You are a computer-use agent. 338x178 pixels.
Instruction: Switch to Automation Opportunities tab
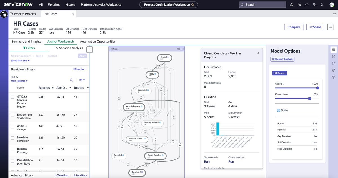[98, 42]
